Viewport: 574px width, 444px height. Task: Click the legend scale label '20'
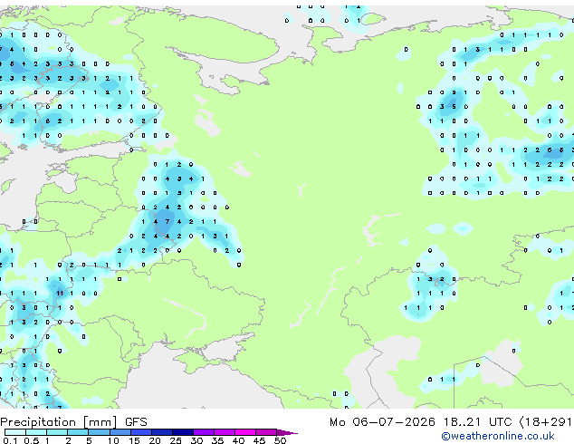(155, 440)
